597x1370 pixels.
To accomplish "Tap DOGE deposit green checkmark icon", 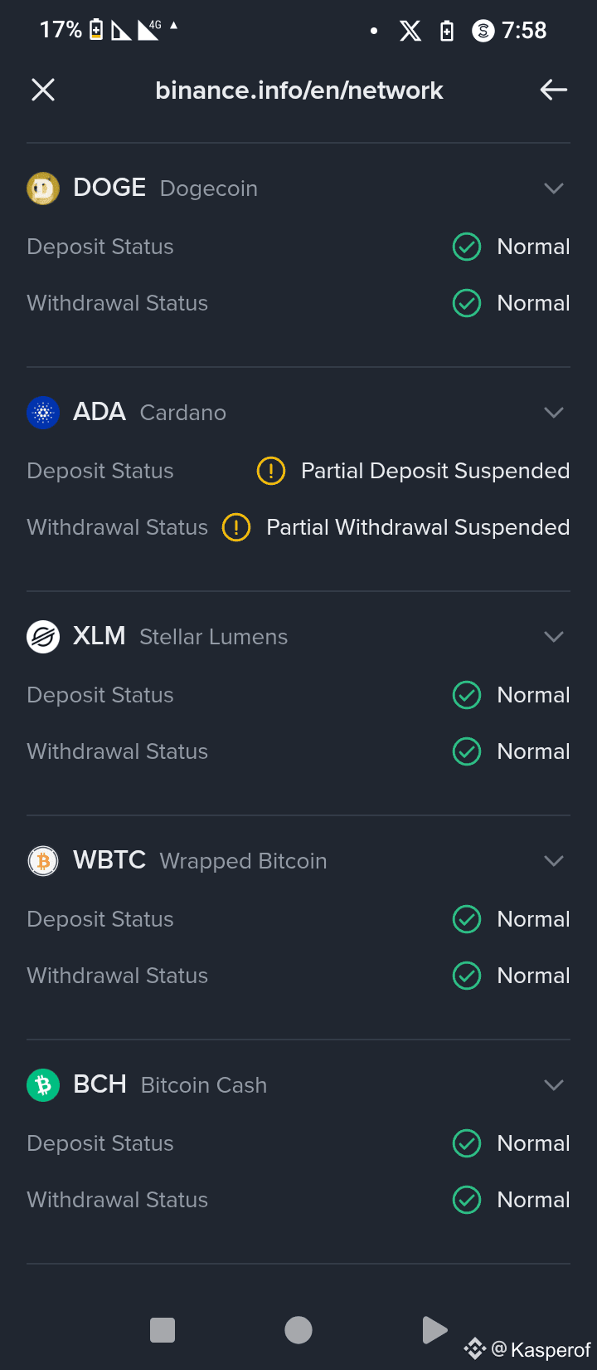I will [467, 247].
